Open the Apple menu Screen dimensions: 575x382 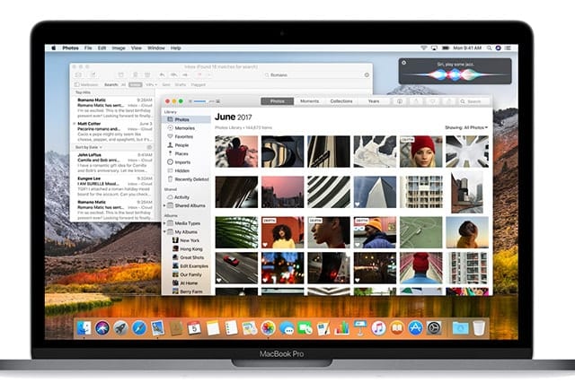(54, 48)
